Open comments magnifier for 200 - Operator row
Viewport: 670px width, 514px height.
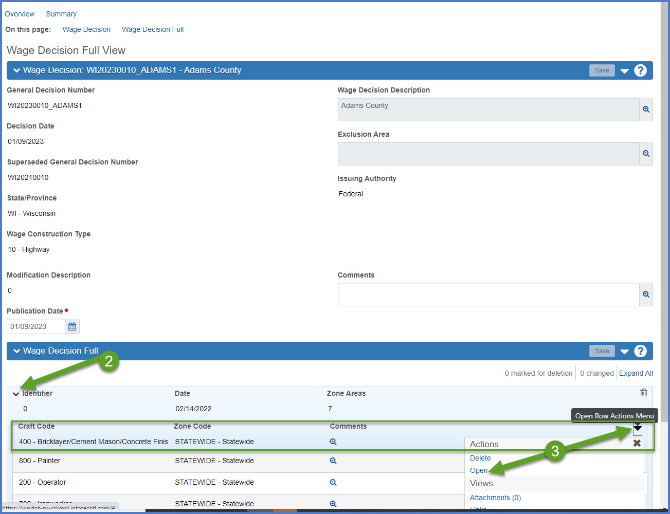(x=333, y=483)
